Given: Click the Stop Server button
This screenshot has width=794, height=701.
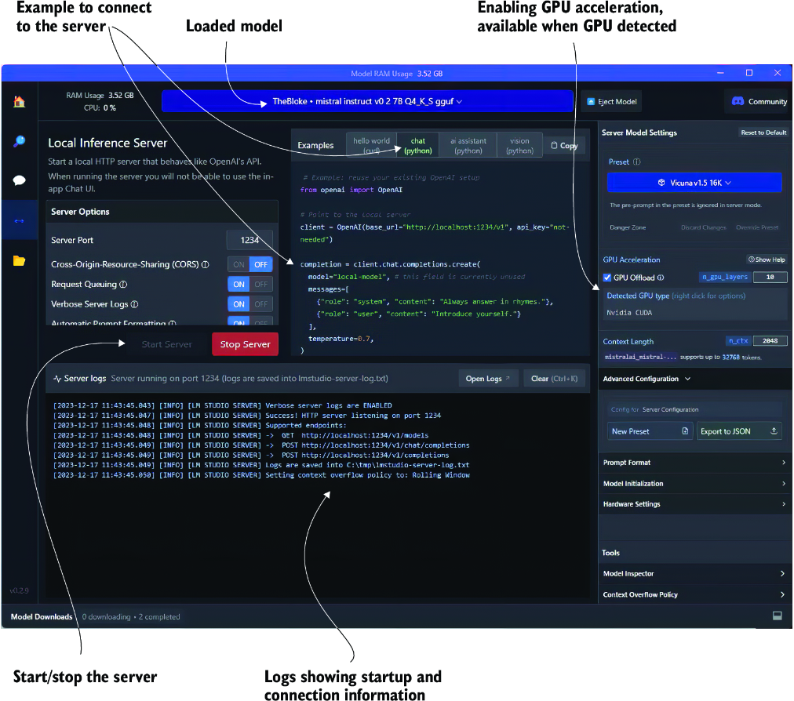Looking at the screenshot, I should pos(245,344).
